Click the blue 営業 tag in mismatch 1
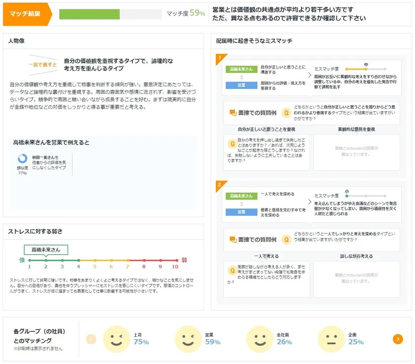 coord(242,85)
